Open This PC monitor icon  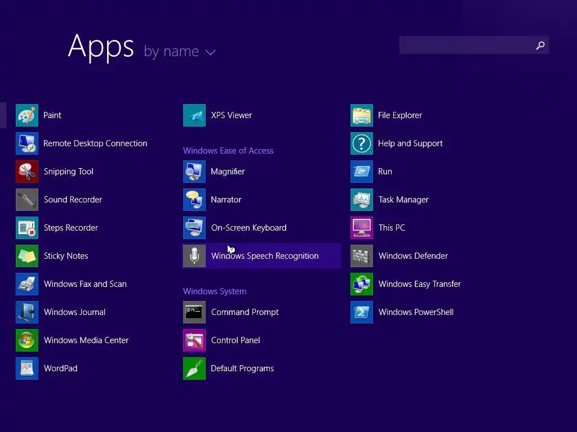click(x=362, y=228)
